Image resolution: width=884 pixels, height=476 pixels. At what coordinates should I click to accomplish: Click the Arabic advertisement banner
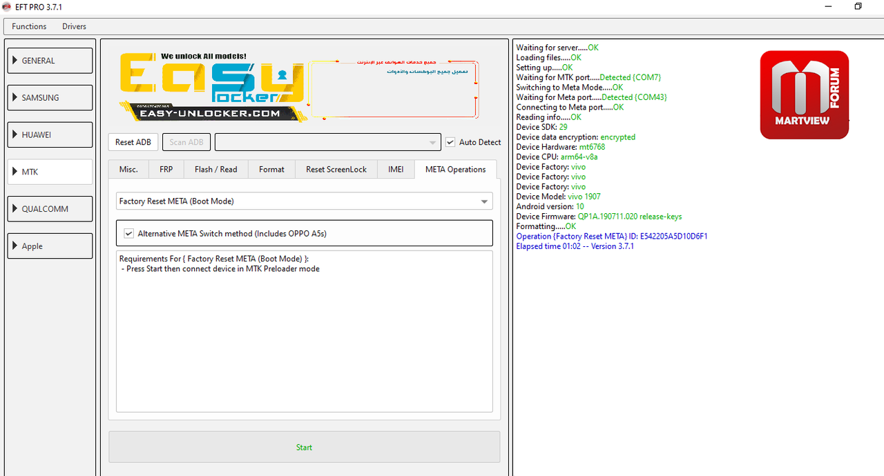pyautogui.click(x=392, y=89)
